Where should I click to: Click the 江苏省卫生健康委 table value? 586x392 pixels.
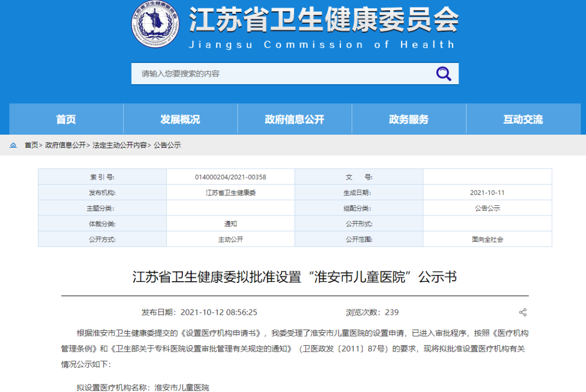tap(231, 193)
